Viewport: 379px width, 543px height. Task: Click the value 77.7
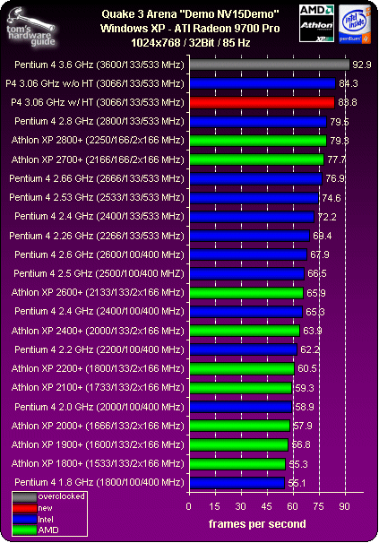pos(336,159)
